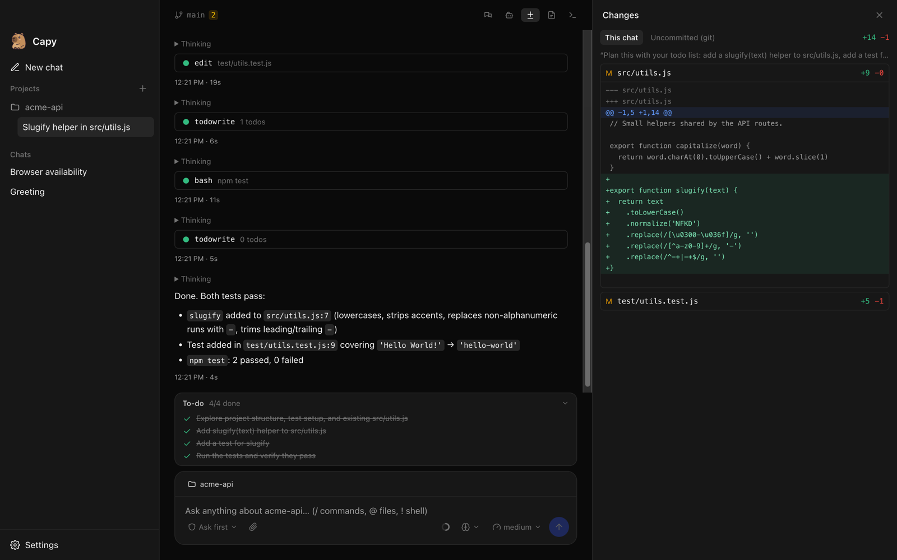Expand Thinking above todowrite 1 todos
This screenshot has height=560, width=897.
pos(193,102)
